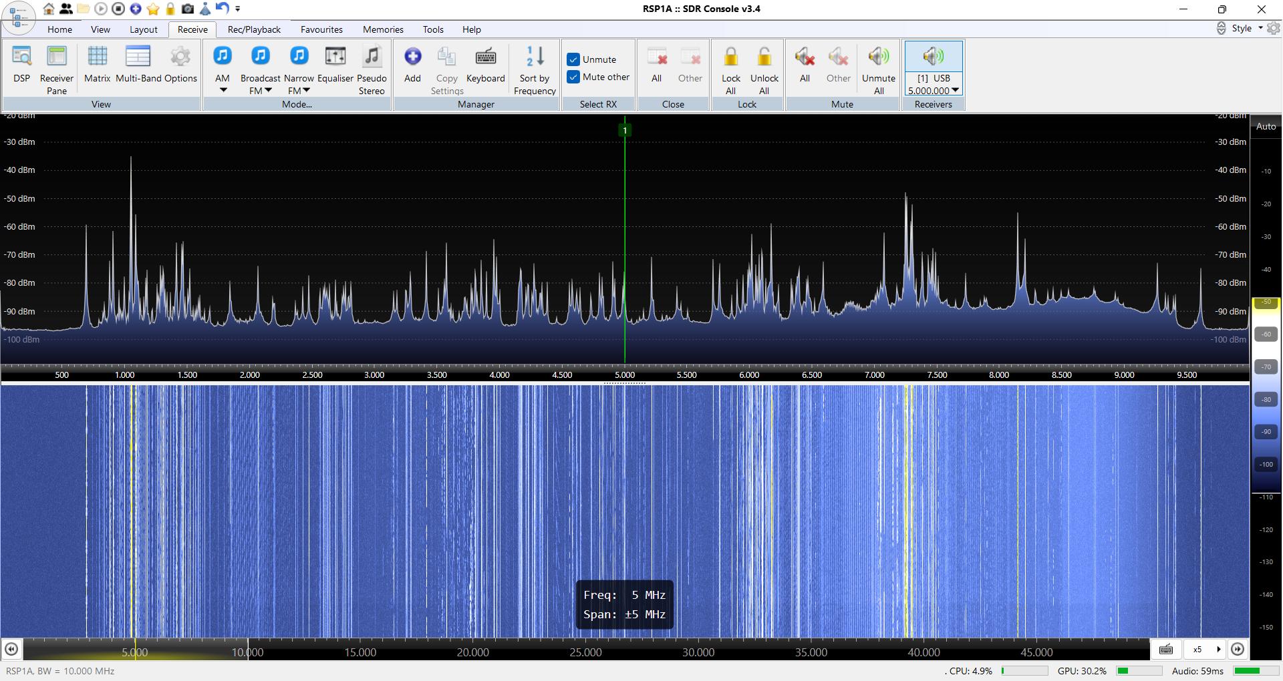Mute All receivers
The image size is (1283, 681).
805,65
